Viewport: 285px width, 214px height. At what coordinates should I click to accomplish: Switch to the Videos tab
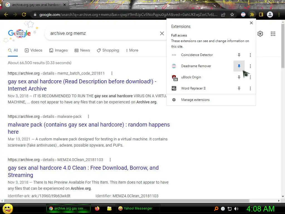[33, 50]
